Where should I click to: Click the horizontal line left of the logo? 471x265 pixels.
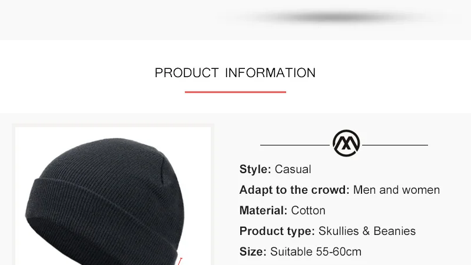pos(295,145)
